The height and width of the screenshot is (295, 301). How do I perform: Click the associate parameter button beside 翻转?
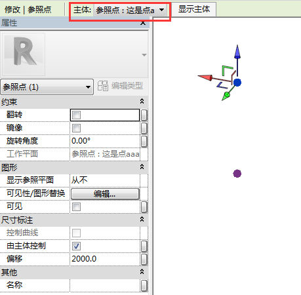[x=144, y=115]
